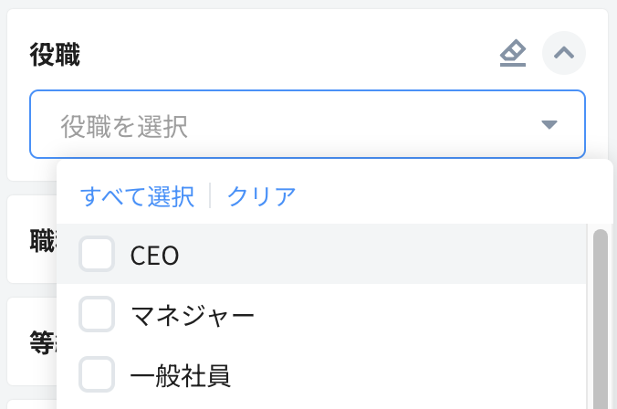Collapse the 役職 section with chevron-up button
This screenshot has height=409, width=617.
[564, 54]
